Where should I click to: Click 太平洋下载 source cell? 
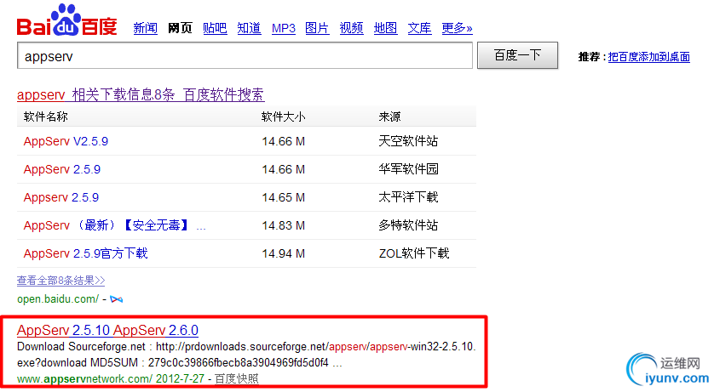click(408, 197)
